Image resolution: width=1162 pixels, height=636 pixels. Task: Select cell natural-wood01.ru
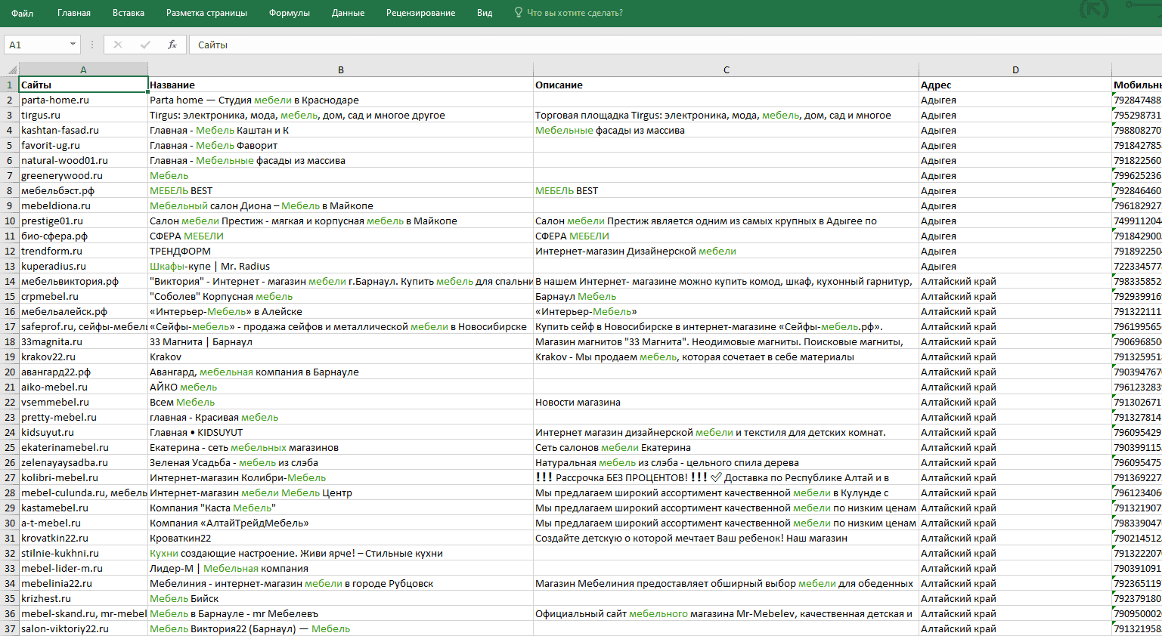83,160
